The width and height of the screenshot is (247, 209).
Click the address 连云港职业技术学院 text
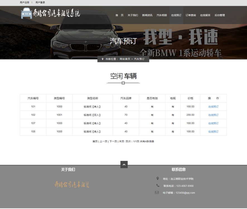coord(182,179)
